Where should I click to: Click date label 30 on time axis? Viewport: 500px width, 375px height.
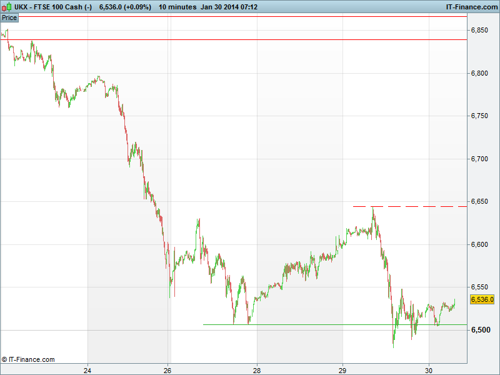pyautogui.click(x=429, y=370)
